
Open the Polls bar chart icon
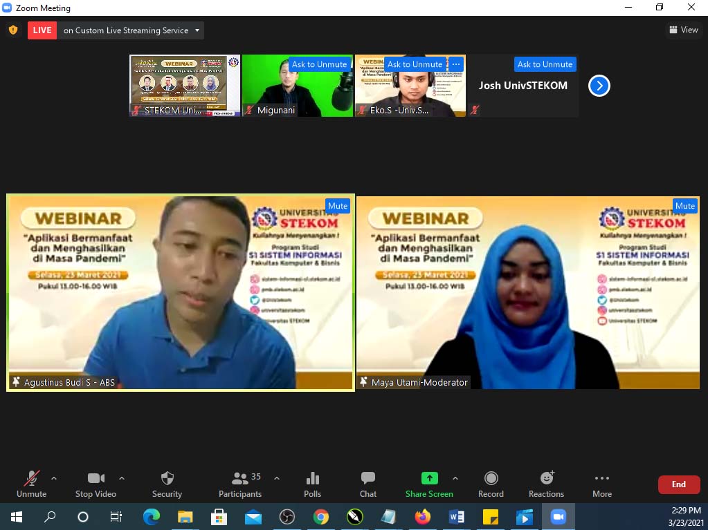(312, 484)
